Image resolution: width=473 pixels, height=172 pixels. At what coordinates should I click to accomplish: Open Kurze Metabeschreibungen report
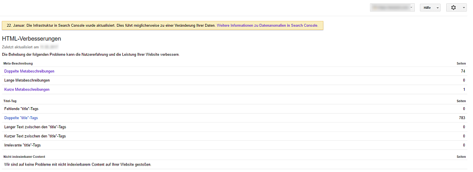click(x=27, y=90)
